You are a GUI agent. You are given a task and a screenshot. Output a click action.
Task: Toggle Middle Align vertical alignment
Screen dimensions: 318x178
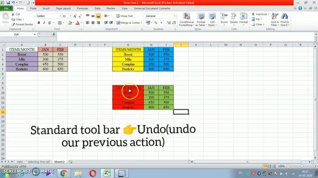coord(93,16)
